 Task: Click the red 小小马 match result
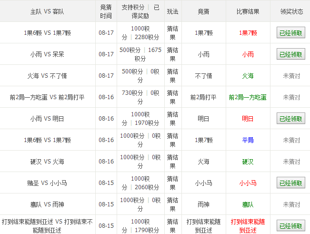click(x=248, y=183)
